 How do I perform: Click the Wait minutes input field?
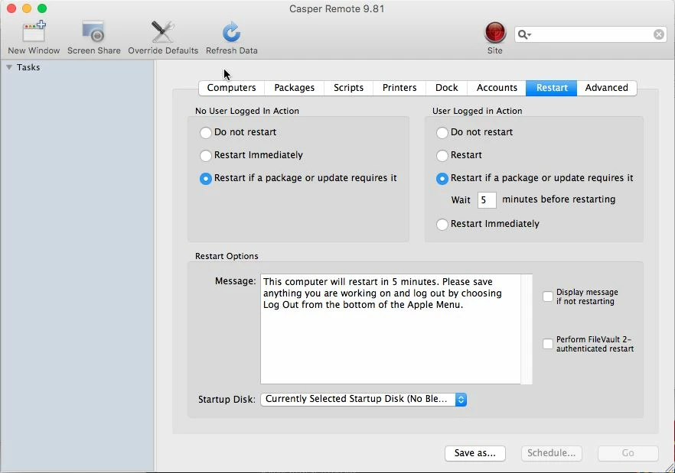click(x=487, y=200)
